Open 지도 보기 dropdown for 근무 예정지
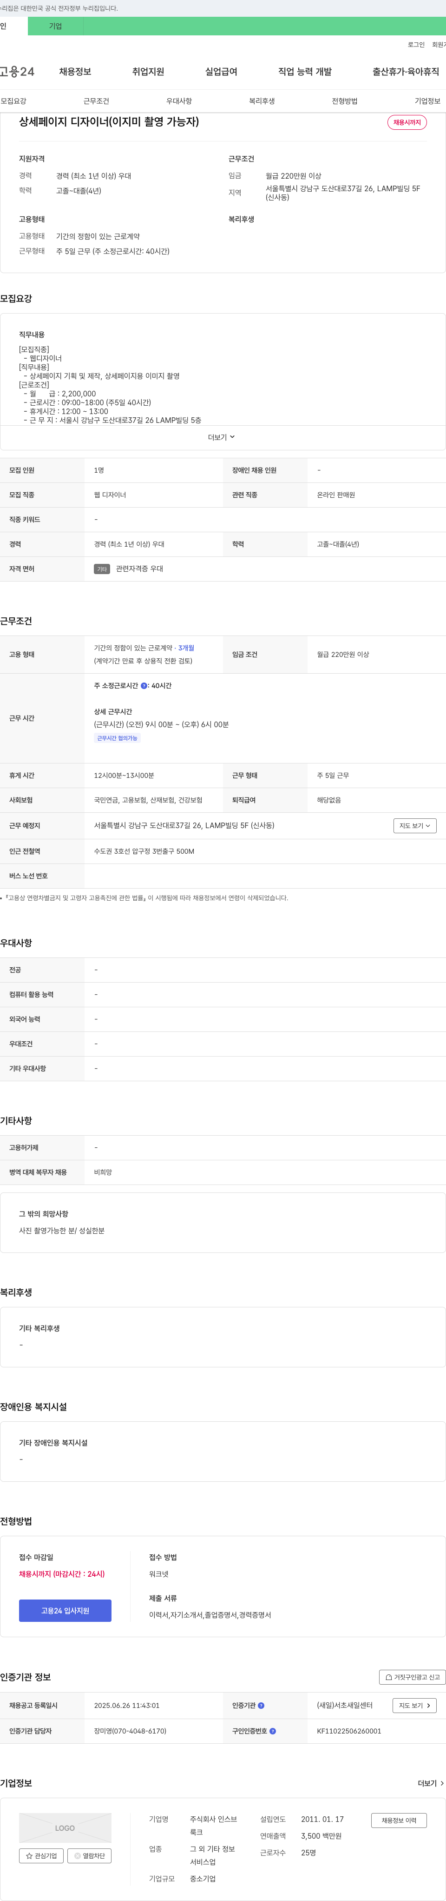The height and width of the screenshot is (1901, 446). 414,826
